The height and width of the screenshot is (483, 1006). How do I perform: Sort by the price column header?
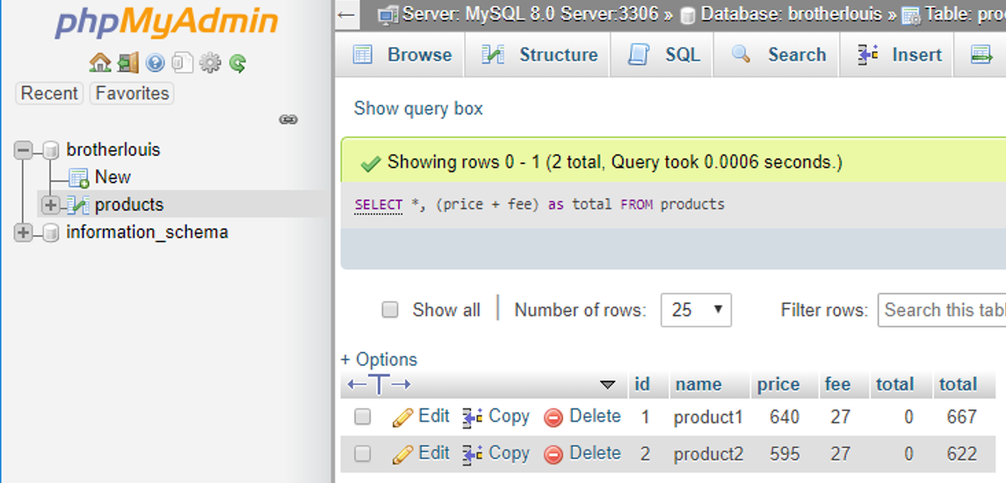click(x=778, y=385)
